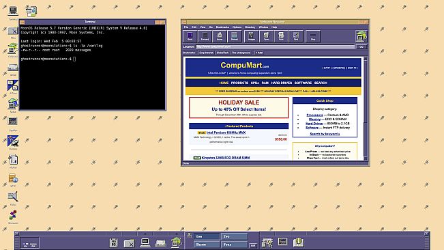
Task: Click PRODUCTS in CompuMart navigation bar
Action: [239, 83]
